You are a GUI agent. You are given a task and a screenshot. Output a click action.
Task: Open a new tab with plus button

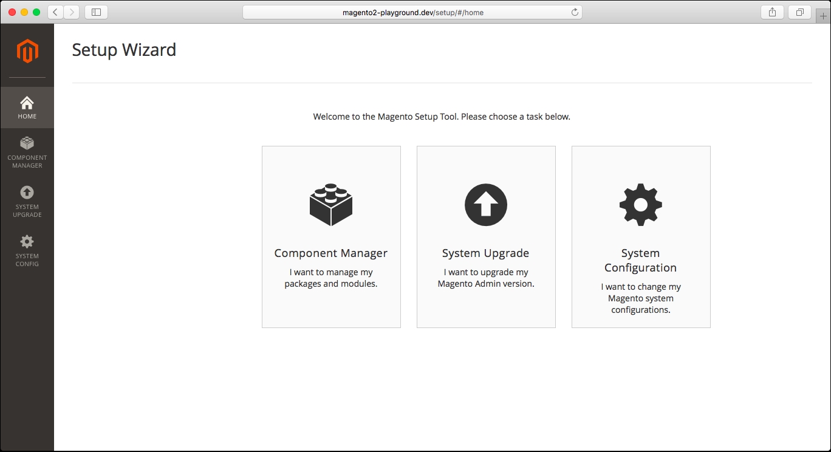coord(824,16)
